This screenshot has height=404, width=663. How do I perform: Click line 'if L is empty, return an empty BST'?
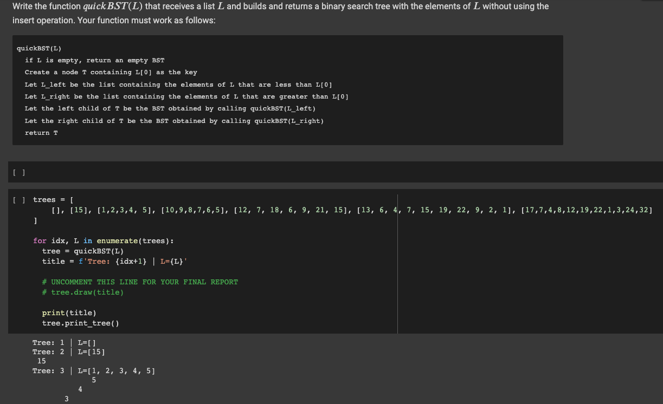pyautogui.click(x=94, y=60)
